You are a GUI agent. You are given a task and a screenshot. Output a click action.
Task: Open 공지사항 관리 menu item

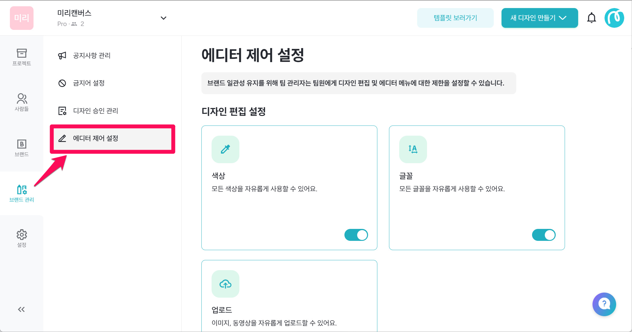click(92, 56)
